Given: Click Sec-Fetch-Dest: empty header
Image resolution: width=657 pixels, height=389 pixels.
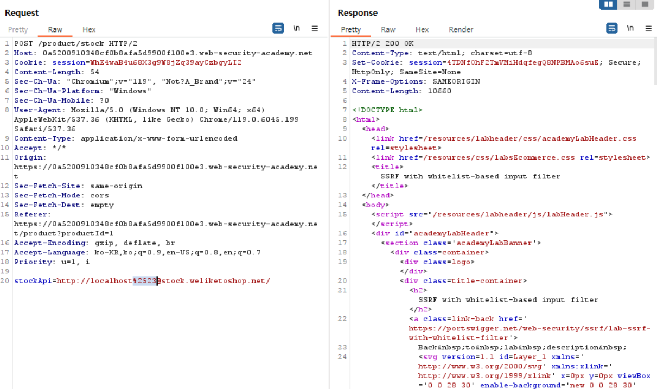Looking at the screenshot, I should pos(64,205).
